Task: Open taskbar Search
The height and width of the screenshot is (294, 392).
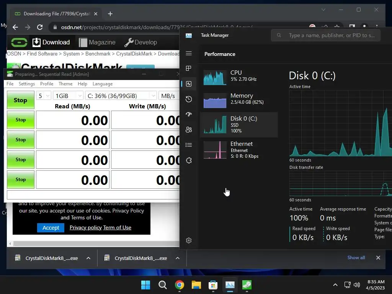Action: coord(162,285)
